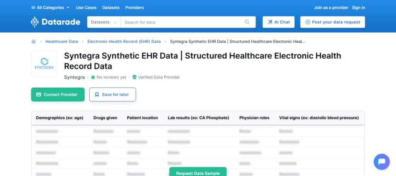Click the Verified Data Provider shield icon
Screen dimensions: 396x176
pos(134,77)
